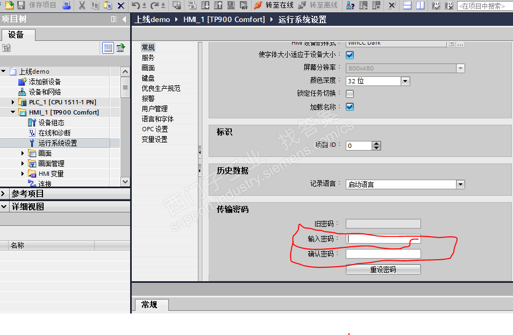The height and width of the screenshot is (335, 513).
Task: Select 语言和字体 in settings navigation
Action: tap(158, 119)
